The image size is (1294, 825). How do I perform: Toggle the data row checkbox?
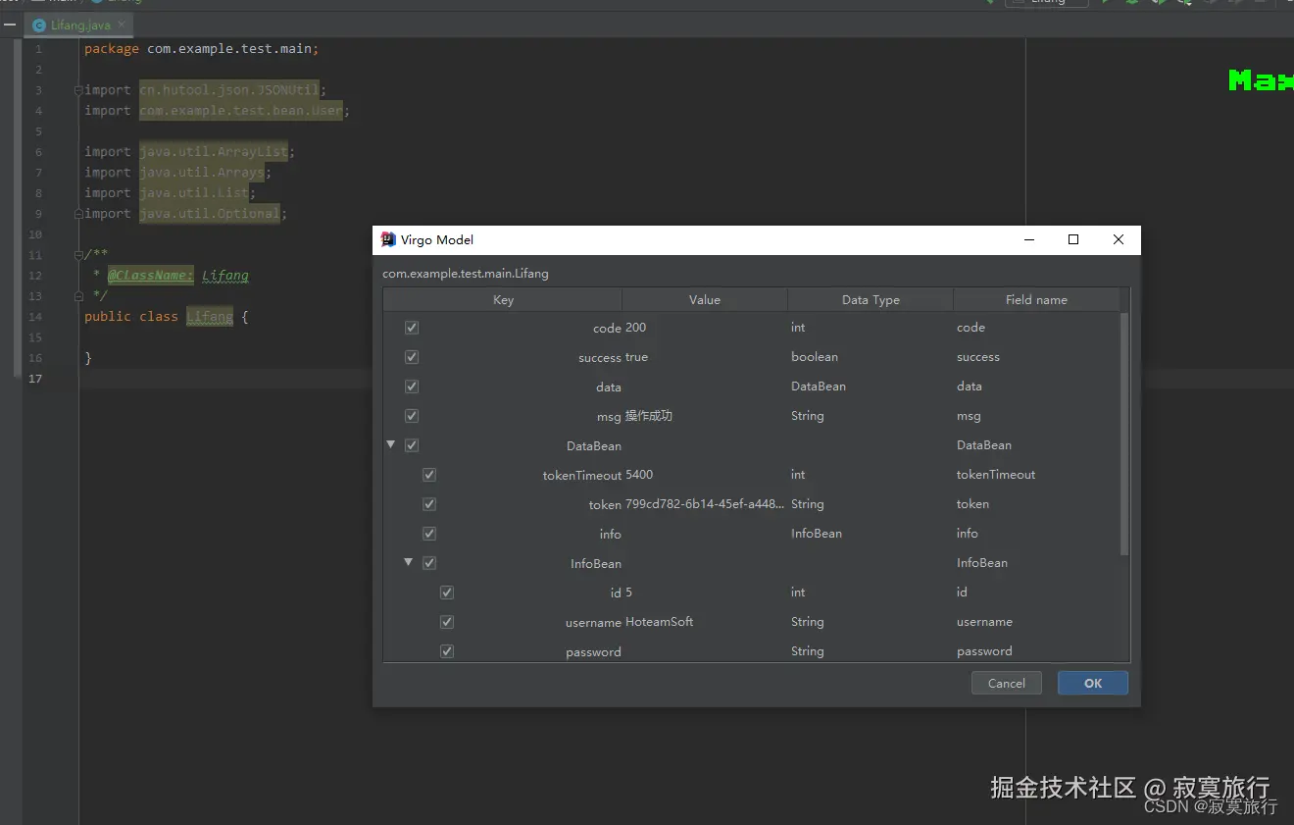[x=412, y=387]
